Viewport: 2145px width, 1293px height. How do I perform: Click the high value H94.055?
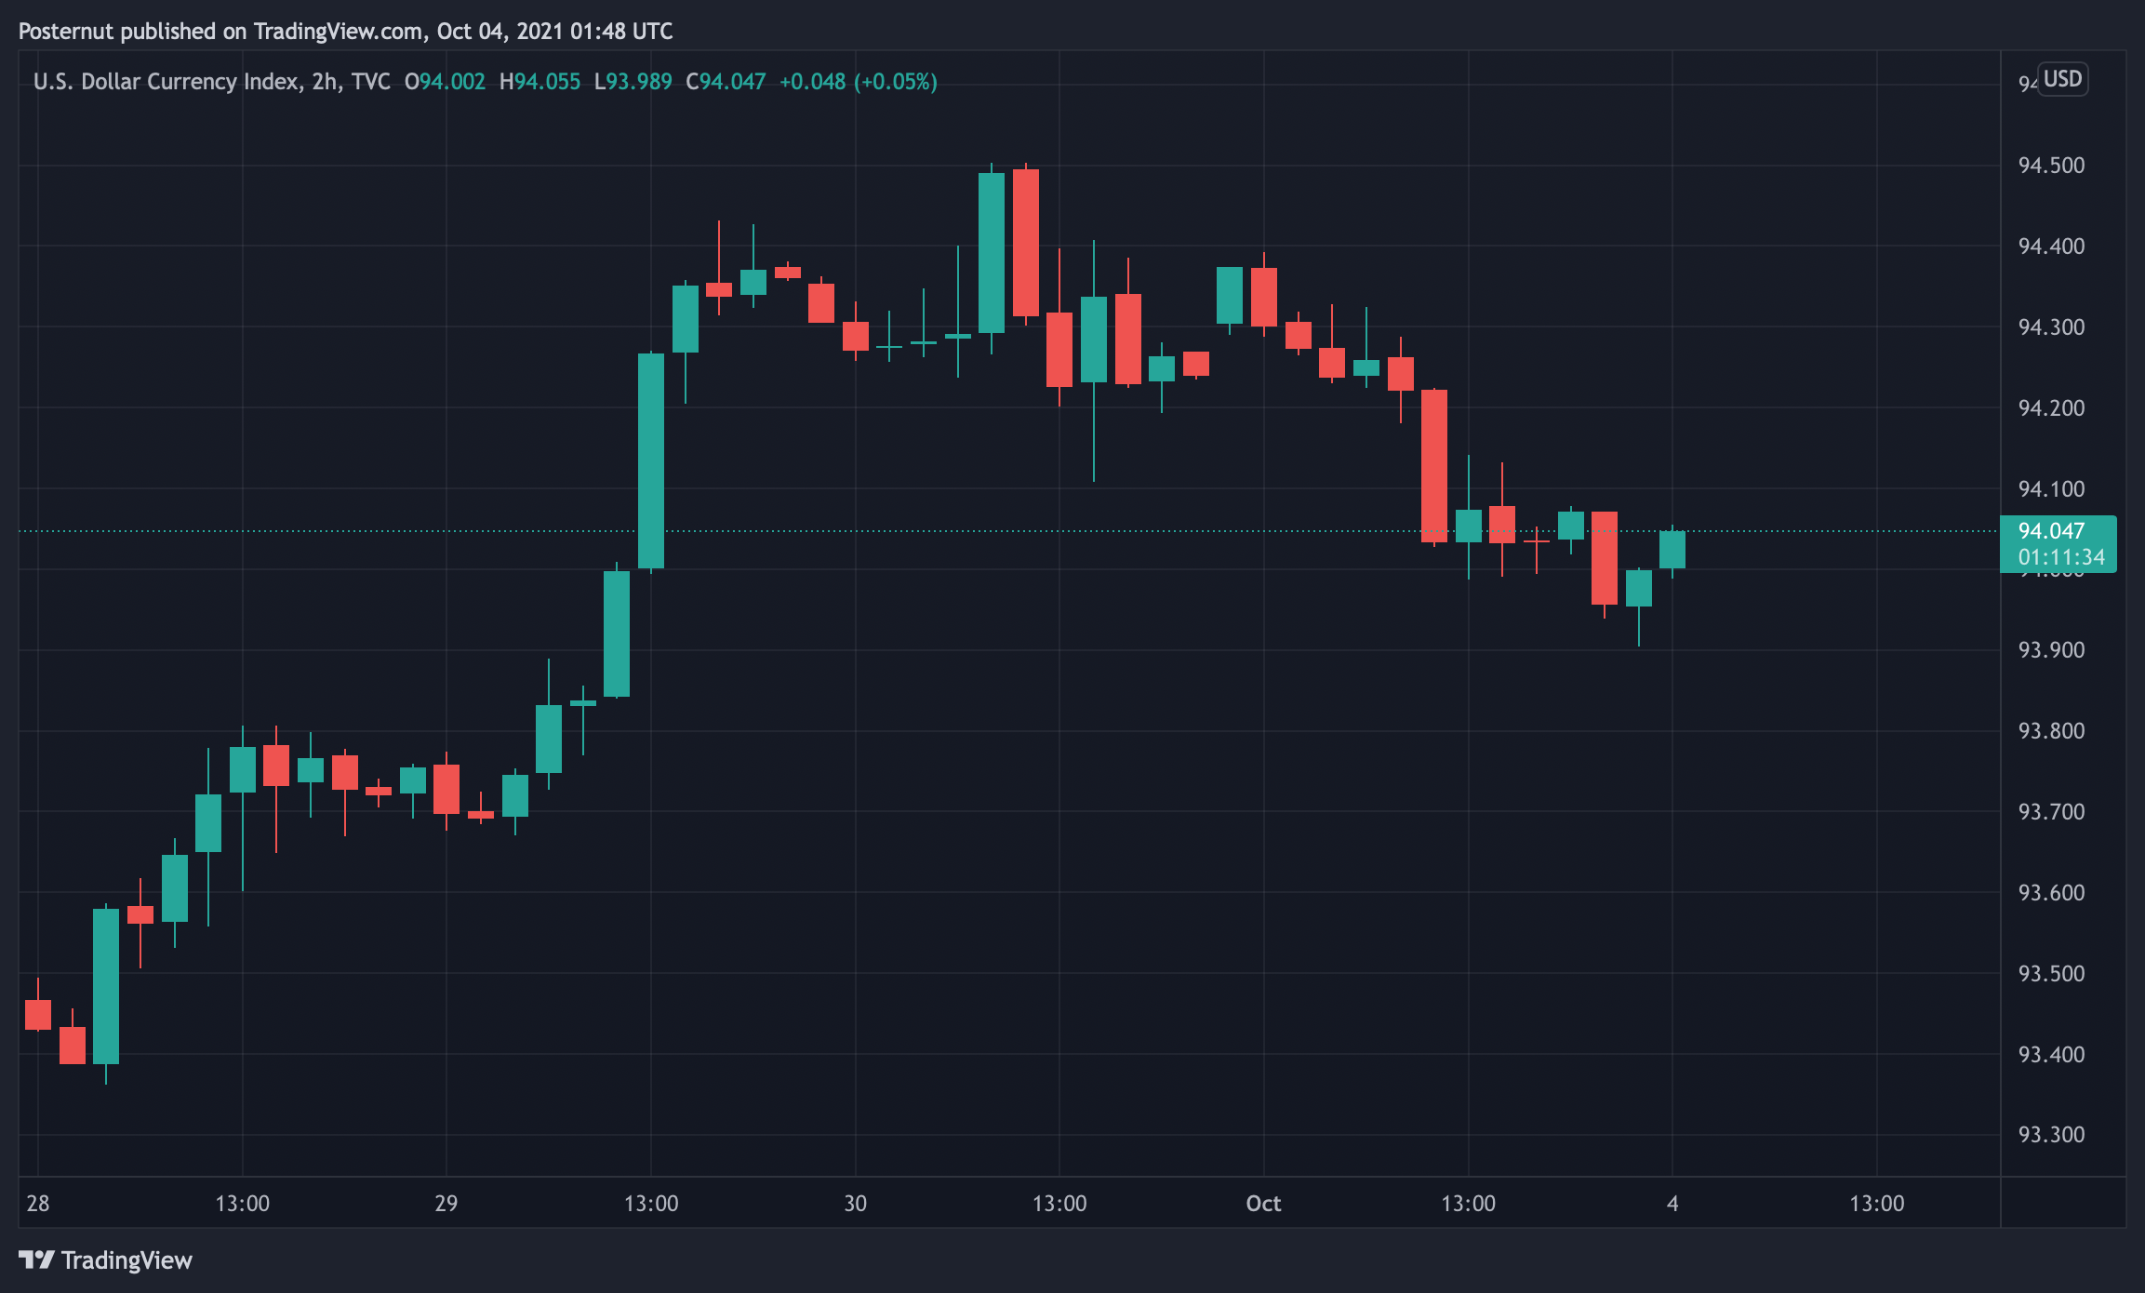click(x=540, y=82)
